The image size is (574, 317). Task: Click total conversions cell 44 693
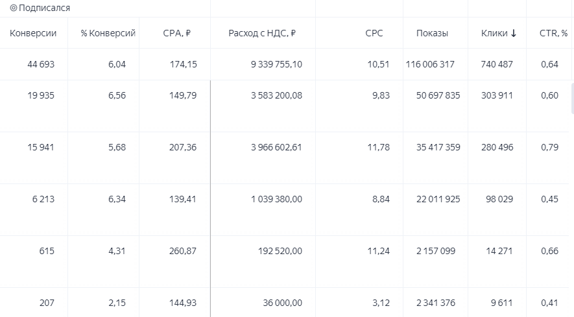click(41, 64)
